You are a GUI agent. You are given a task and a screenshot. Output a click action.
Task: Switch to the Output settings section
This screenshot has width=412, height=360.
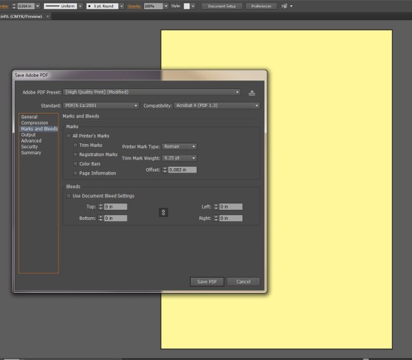click(x=29, y=135)
